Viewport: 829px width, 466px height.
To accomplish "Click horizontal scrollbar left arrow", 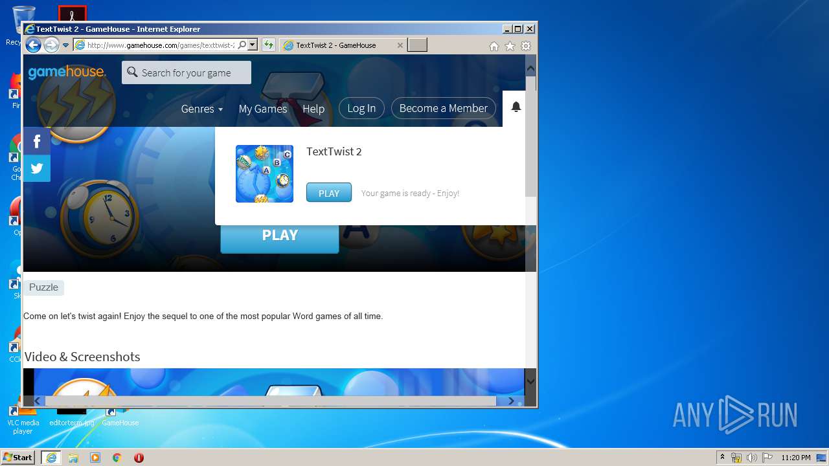I will pos(37,401).
